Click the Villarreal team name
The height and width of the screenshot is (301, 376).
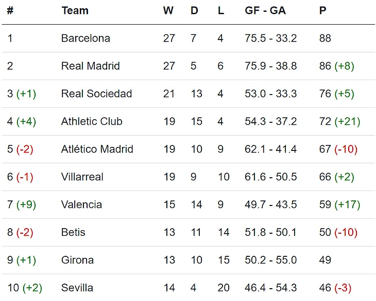pyautogui.click(x=82, y=177)
